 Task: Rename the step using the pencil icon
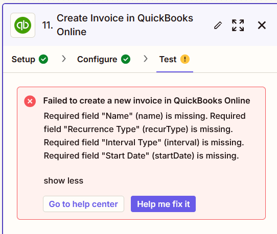click(218, 25)
